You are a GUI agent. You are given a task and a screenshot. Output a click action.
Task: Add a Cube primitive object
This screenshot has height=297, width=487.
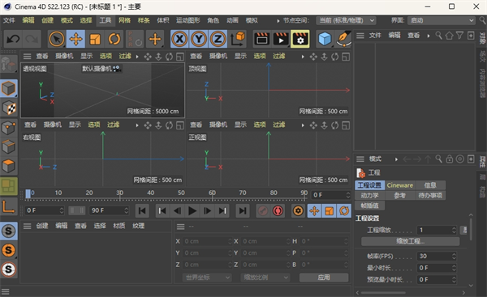[325, 39]
